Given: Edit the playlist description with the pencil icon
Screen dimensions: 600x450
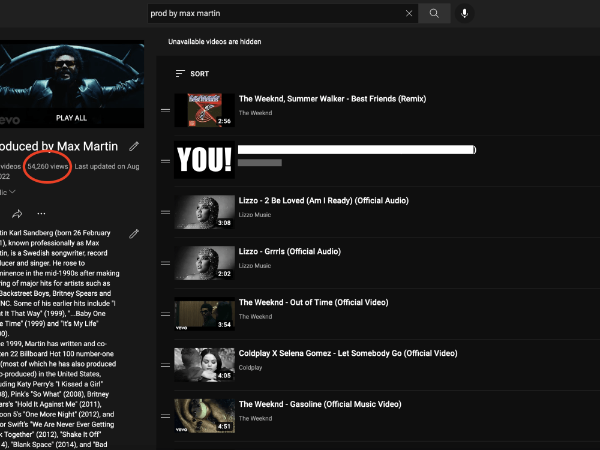Looking at the screenshot, I should 134,234.
